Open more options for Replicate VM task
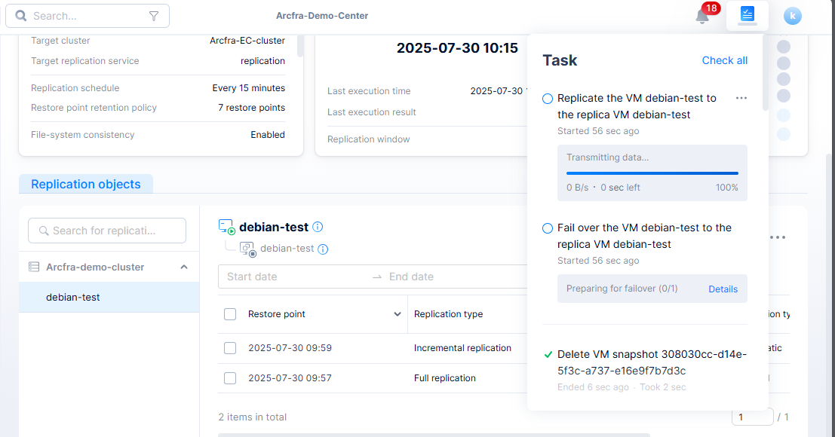This screenshot has height=437, width=835. tap(741, 98)
